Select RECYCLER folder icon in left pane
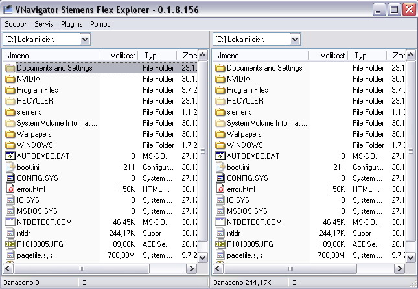 point(10,101)
